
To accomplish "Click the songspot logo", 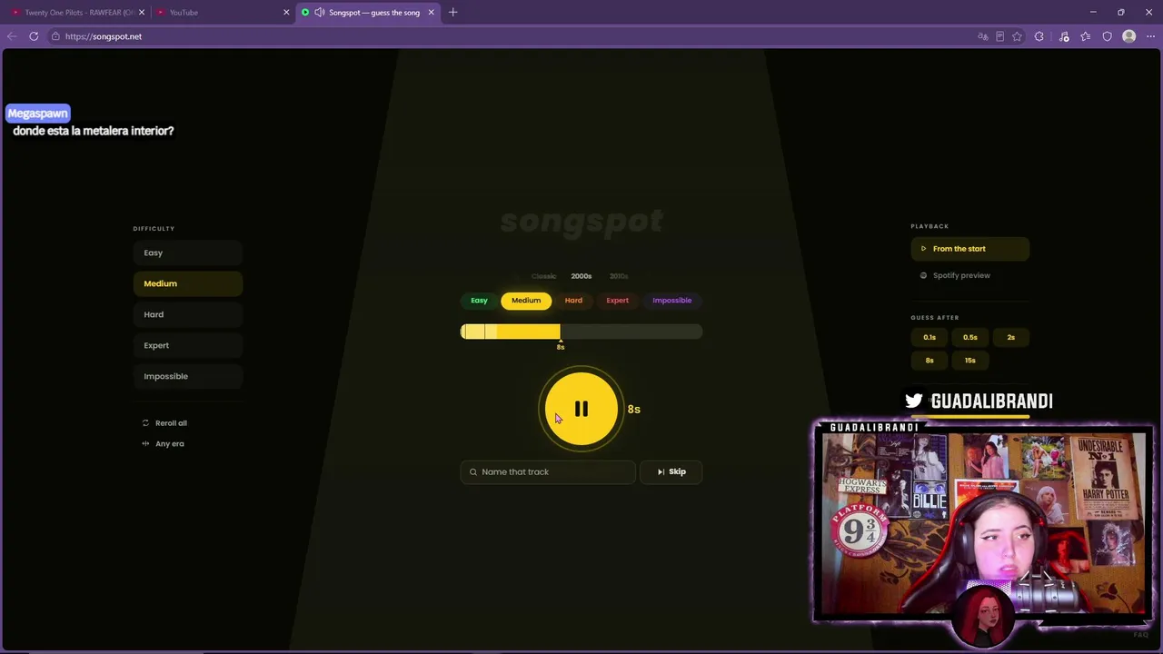I will [581, 221].
